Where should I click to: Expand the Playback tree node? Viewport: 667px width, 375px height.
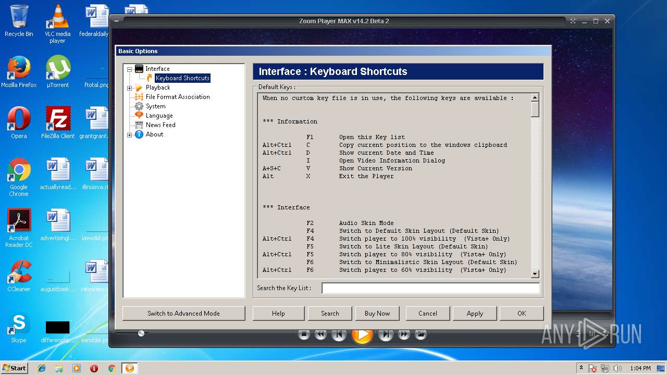click(x=129, y=87)
